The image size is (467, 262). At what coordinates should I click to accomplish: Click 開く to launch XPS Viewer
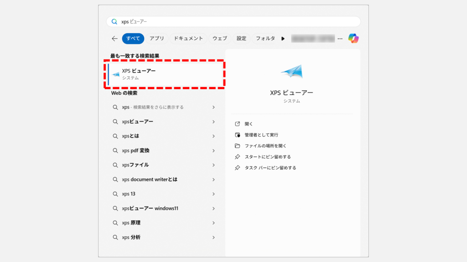click(x=249, y=124)
